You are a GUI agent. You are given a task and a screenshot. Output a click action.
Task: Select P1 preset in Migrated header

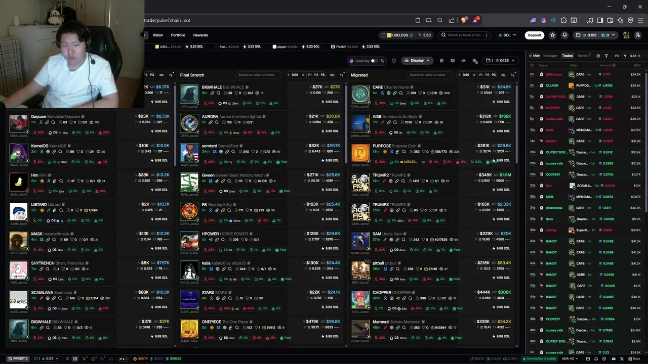481,75
